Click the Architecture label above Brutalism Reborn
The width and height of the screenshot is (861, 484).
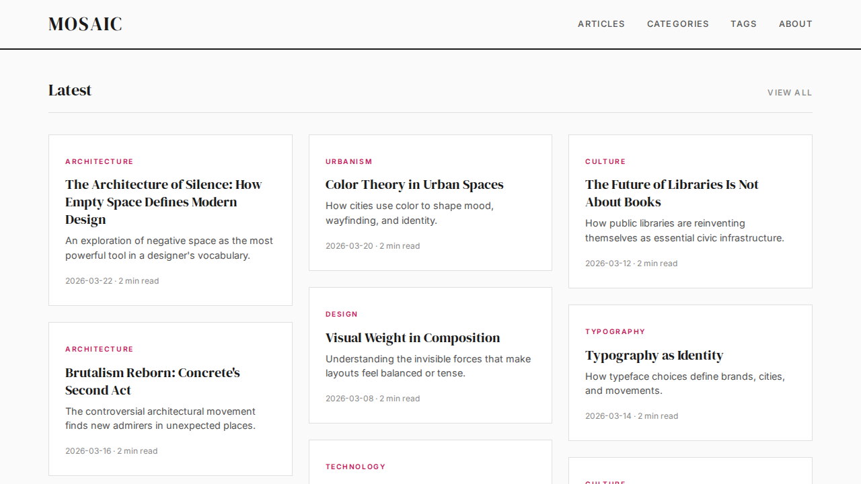tap(99, 350)
